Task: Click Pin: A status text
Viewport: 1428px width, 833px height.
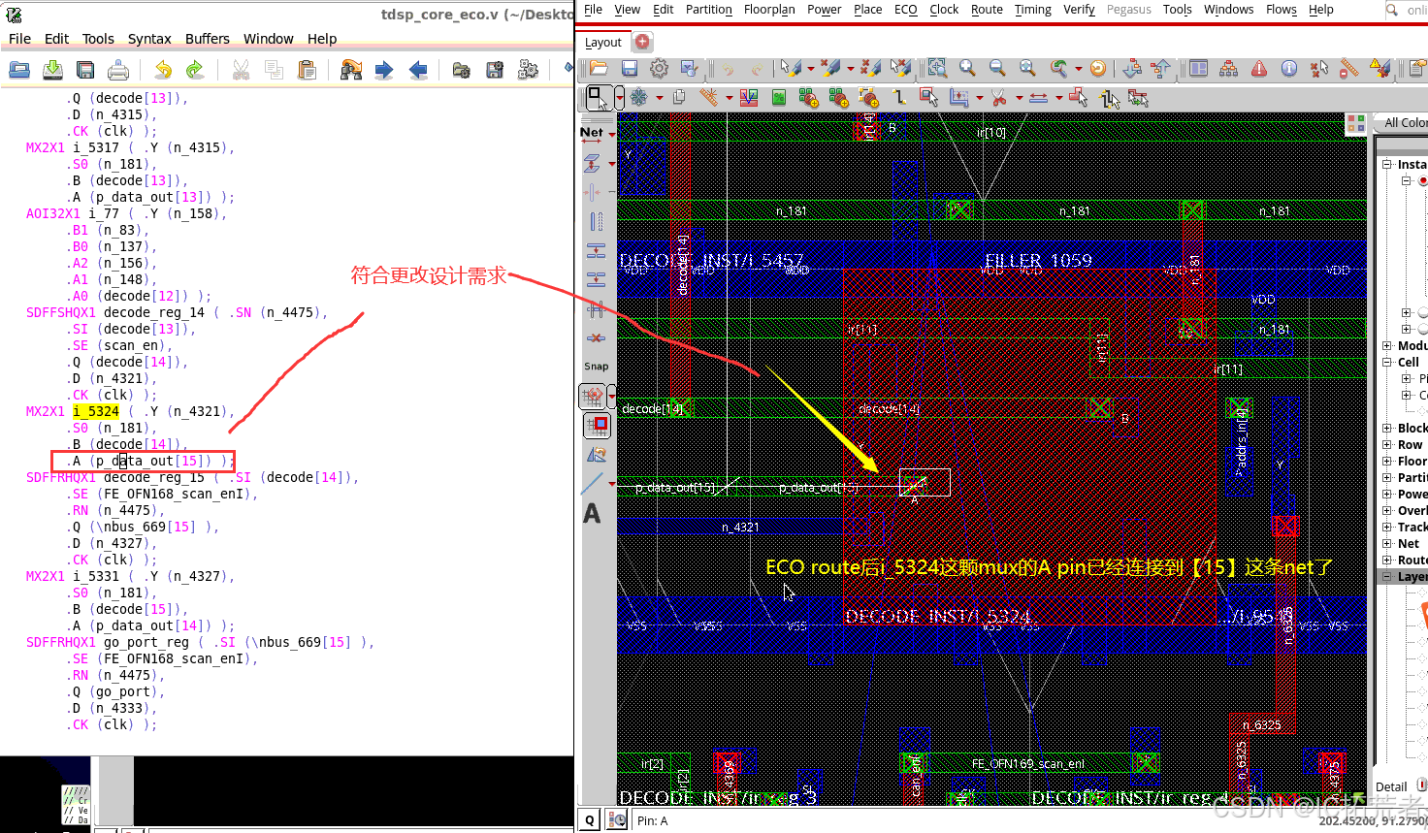Action: click(x=652, y=820)
